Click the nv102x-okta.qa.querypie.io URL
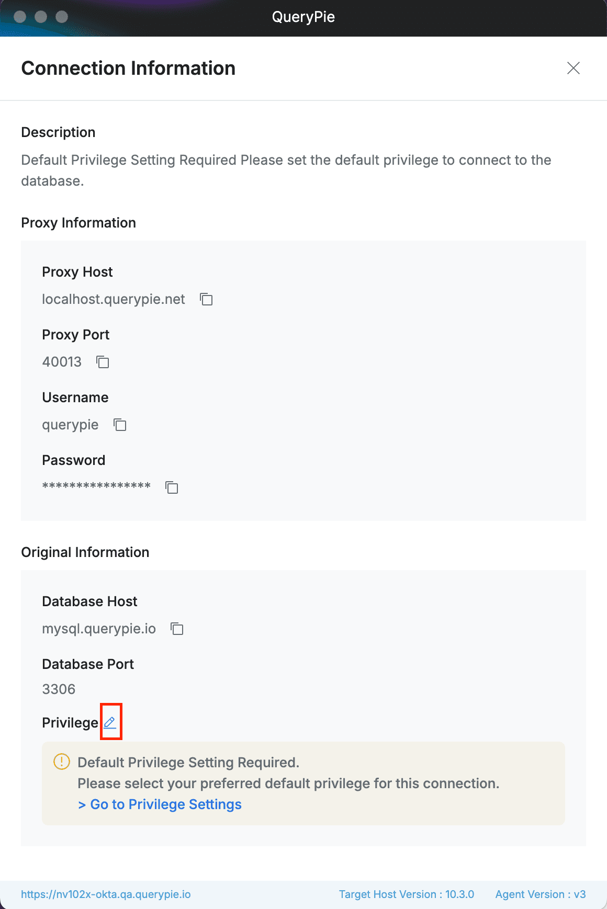 (x=106, y=894)
